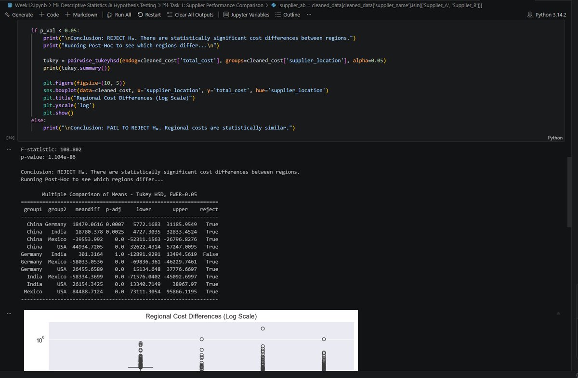Open the toolbar's more actions ellipsis
This screenshot has height=378, width=578.
309,14
